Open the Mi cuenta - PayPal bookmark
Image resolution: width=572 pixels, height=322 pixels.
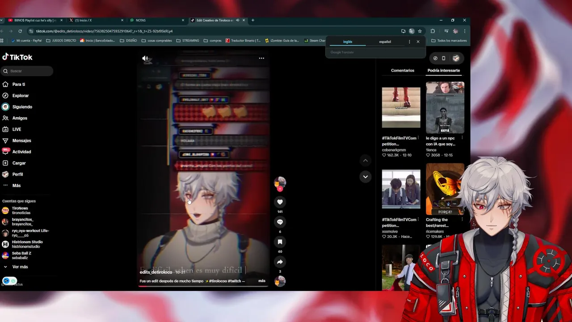coord(26,41)
